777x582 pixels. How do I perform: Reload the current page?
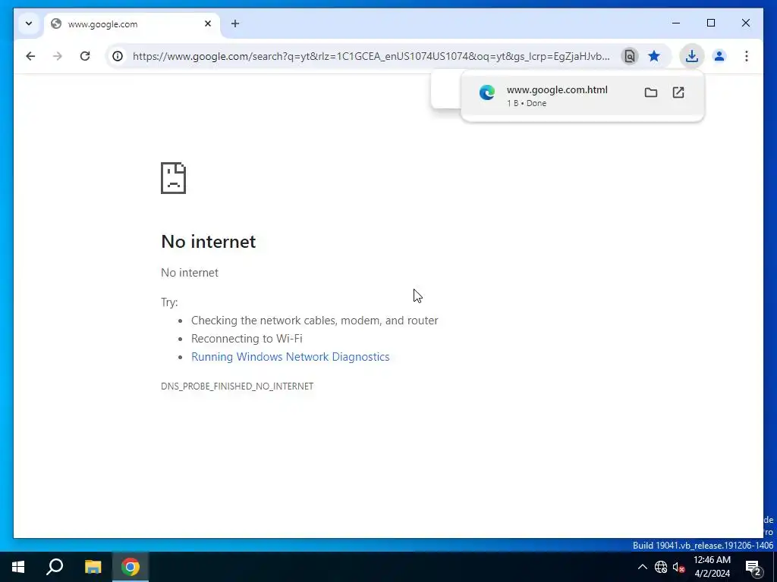click(85, 56)
